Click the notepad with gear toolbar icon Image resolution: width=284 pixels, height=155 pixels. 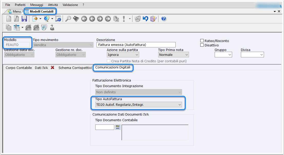(35, 19)
